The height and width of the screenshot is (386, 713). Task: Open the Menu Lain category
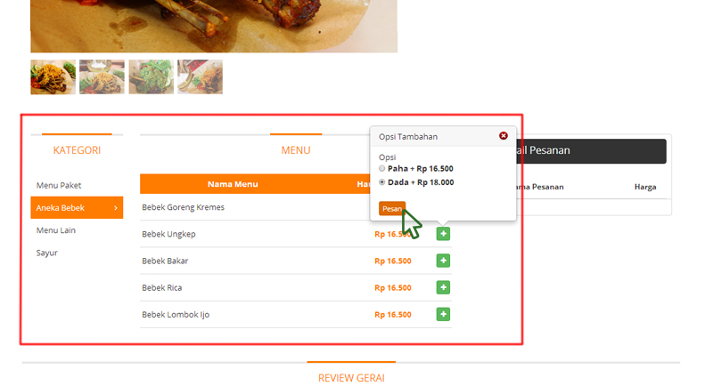[x=56, y=230]
